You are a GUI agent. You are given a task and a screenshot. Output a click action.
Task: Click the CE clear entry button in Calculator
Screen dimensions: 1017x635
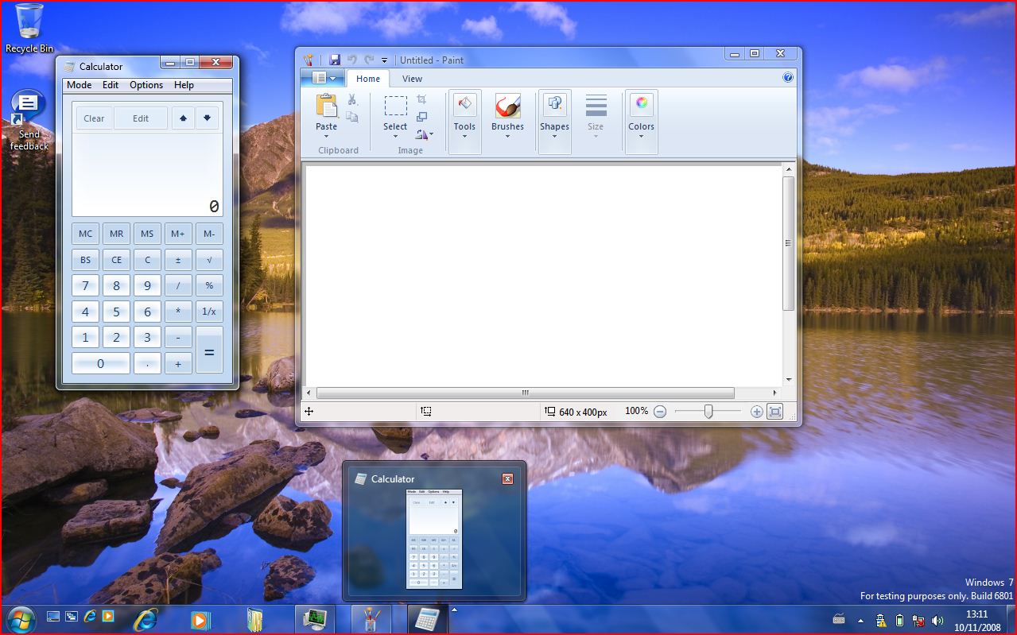[116, 260]
